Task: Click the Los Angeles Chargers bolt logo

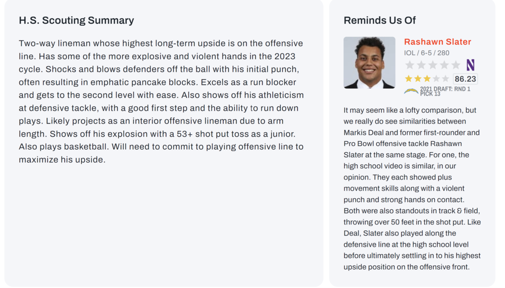Action: 411,91
